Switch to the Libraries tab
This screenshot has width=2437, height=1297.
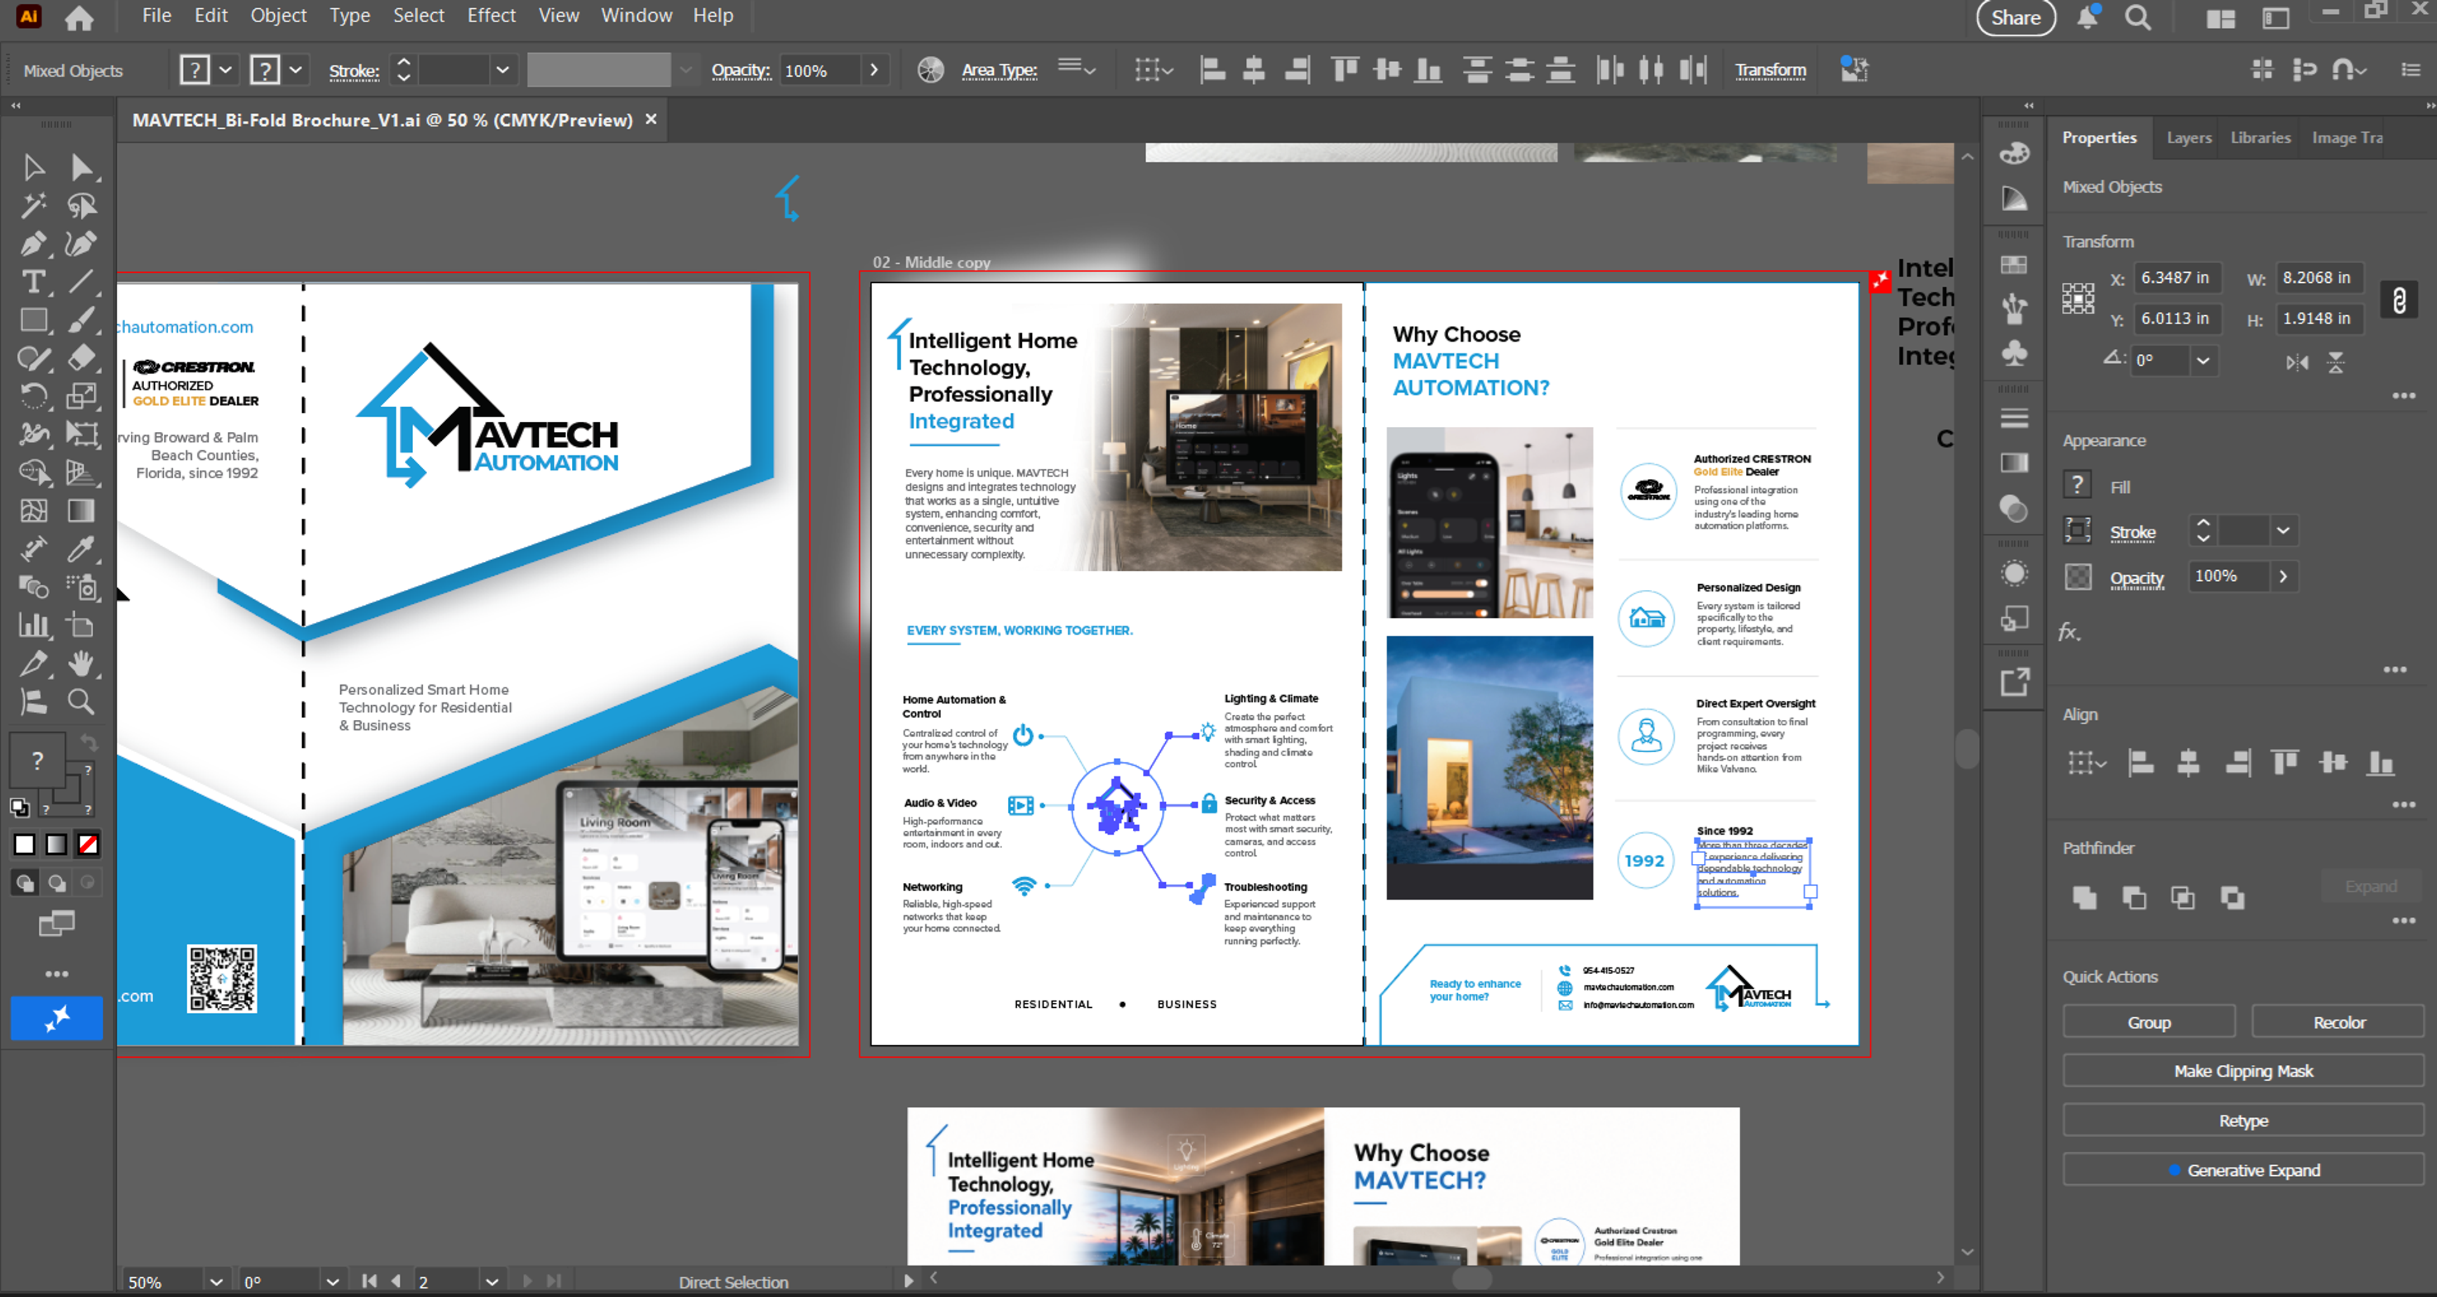click(x=2260, y=137)
